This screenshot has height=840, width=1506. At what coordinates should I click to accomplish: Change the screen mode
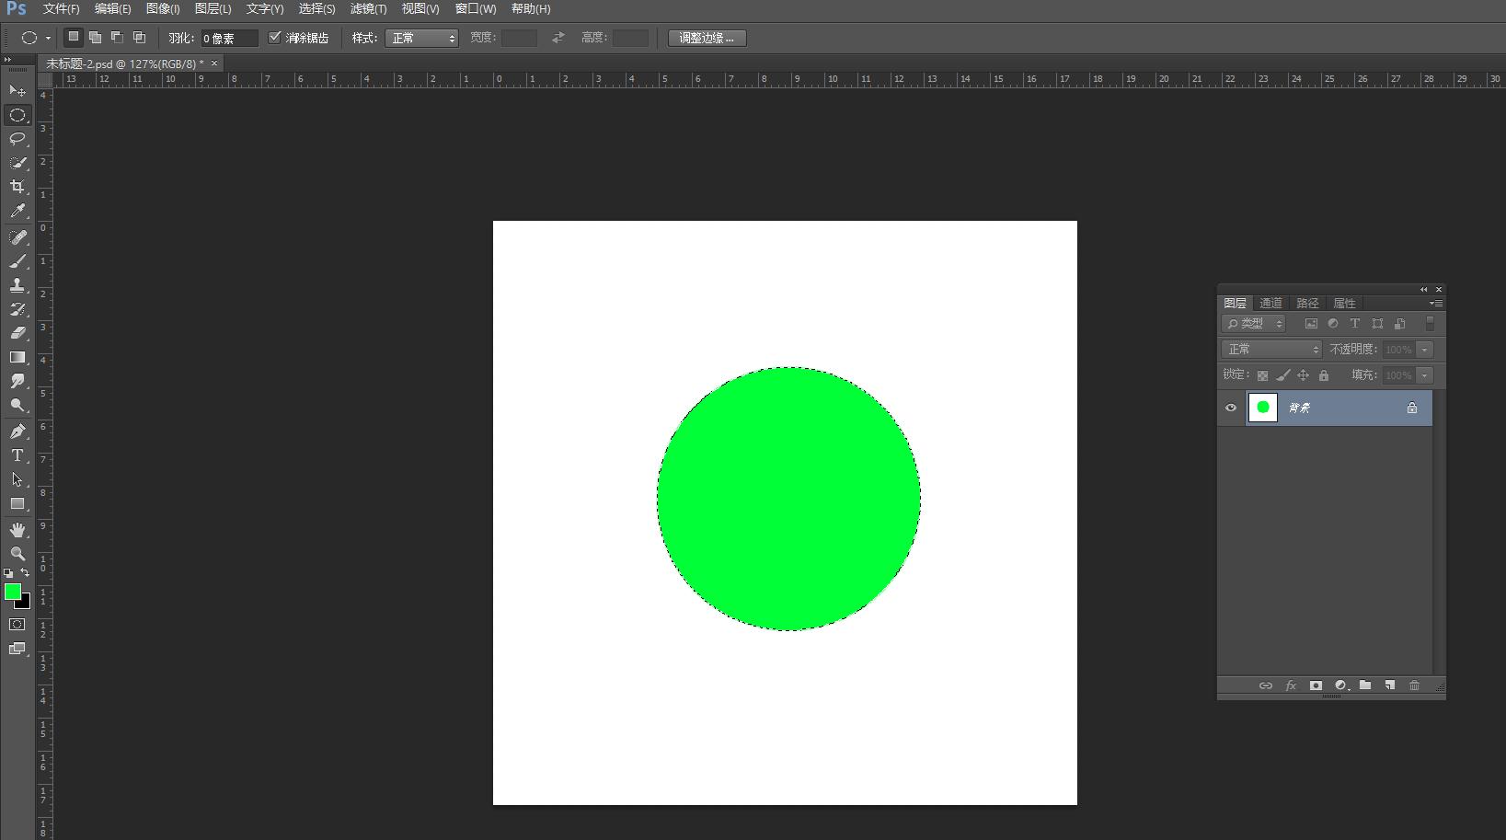pos(17,649)
